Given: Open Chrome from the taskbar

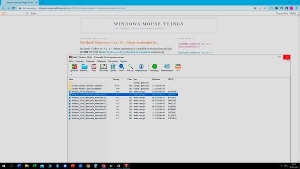Looking at the screenshot, I should (x=88, y=166).
